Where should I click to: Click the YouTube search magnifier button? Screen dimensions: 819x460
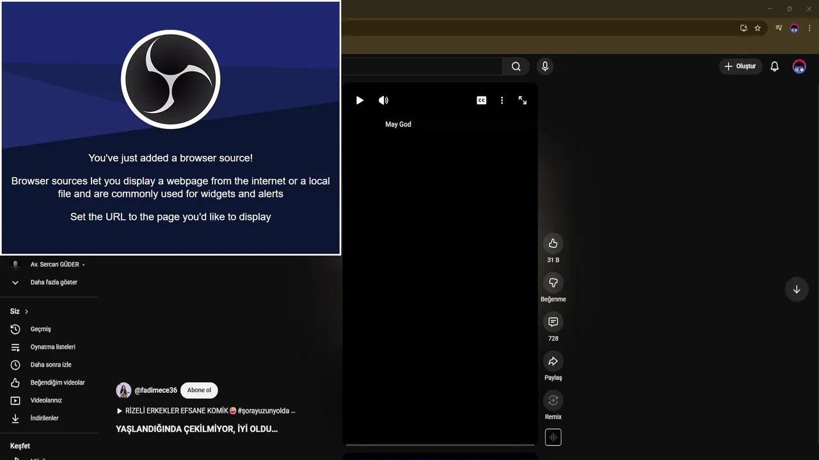516,66
